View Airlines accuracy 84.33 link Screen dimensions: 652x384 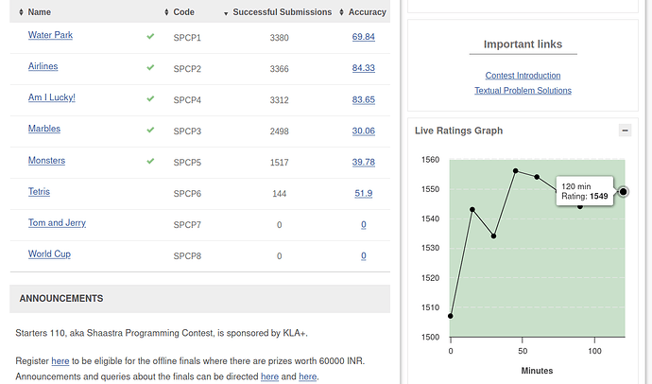pos(364,68)
